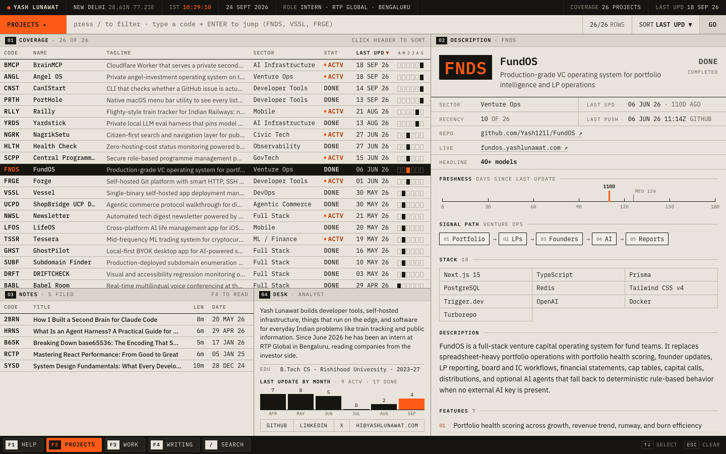Click the Turborepo stack cell
The height and width of the screenshot is (454, 726).
[x=486, y=315]
